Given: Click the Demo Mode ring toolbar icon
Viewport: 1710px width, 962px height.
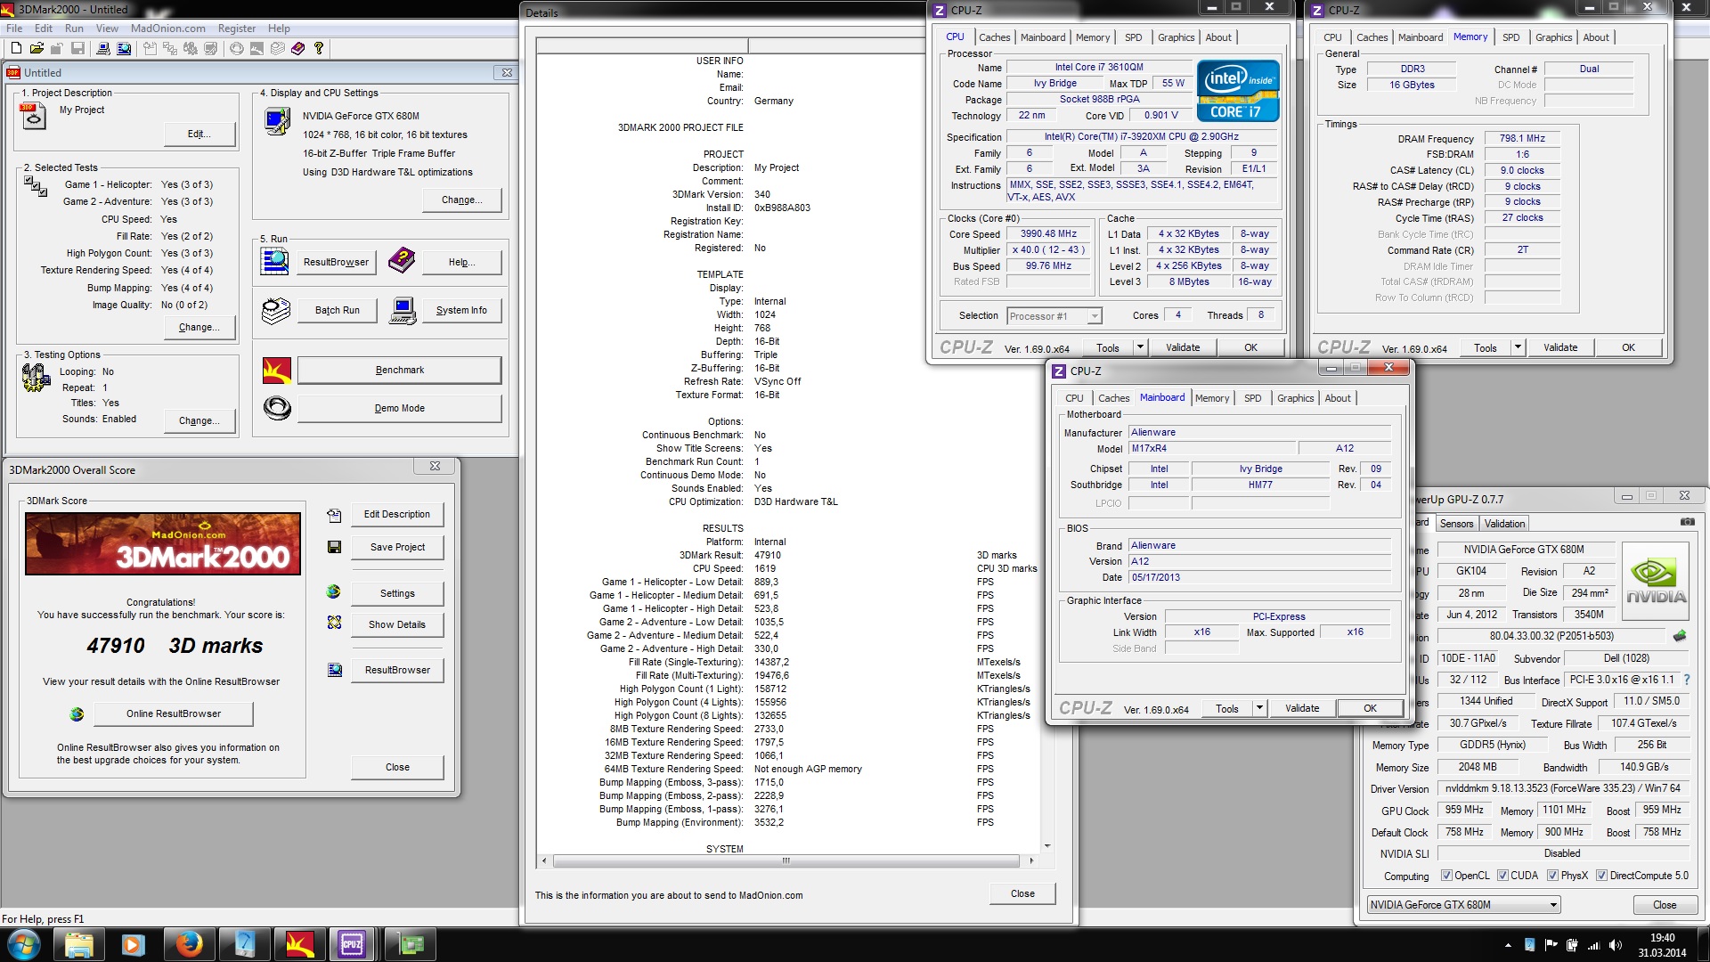Looking at the screenshot, I should tap(236, 48).
